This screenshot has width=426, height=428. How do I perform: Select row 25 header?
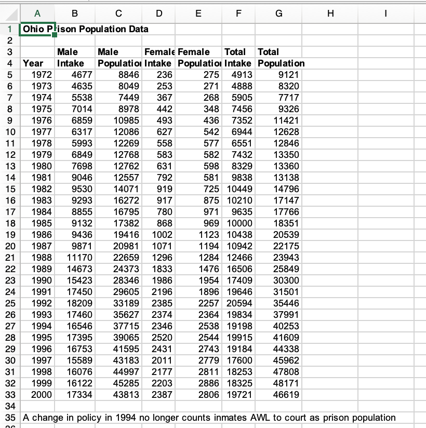click(10, 303)
